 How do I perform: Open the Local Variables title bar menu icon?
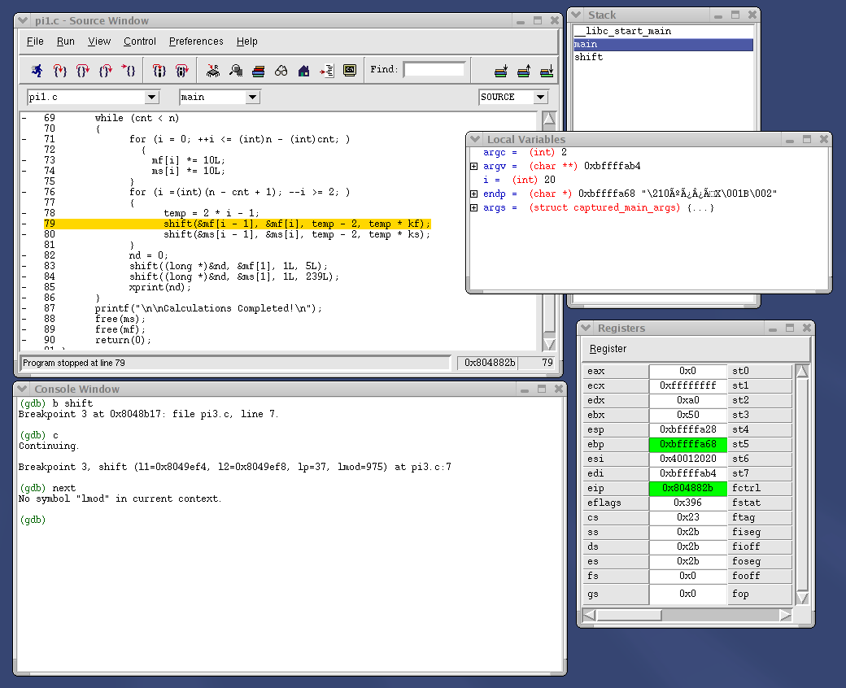point(475,139)
